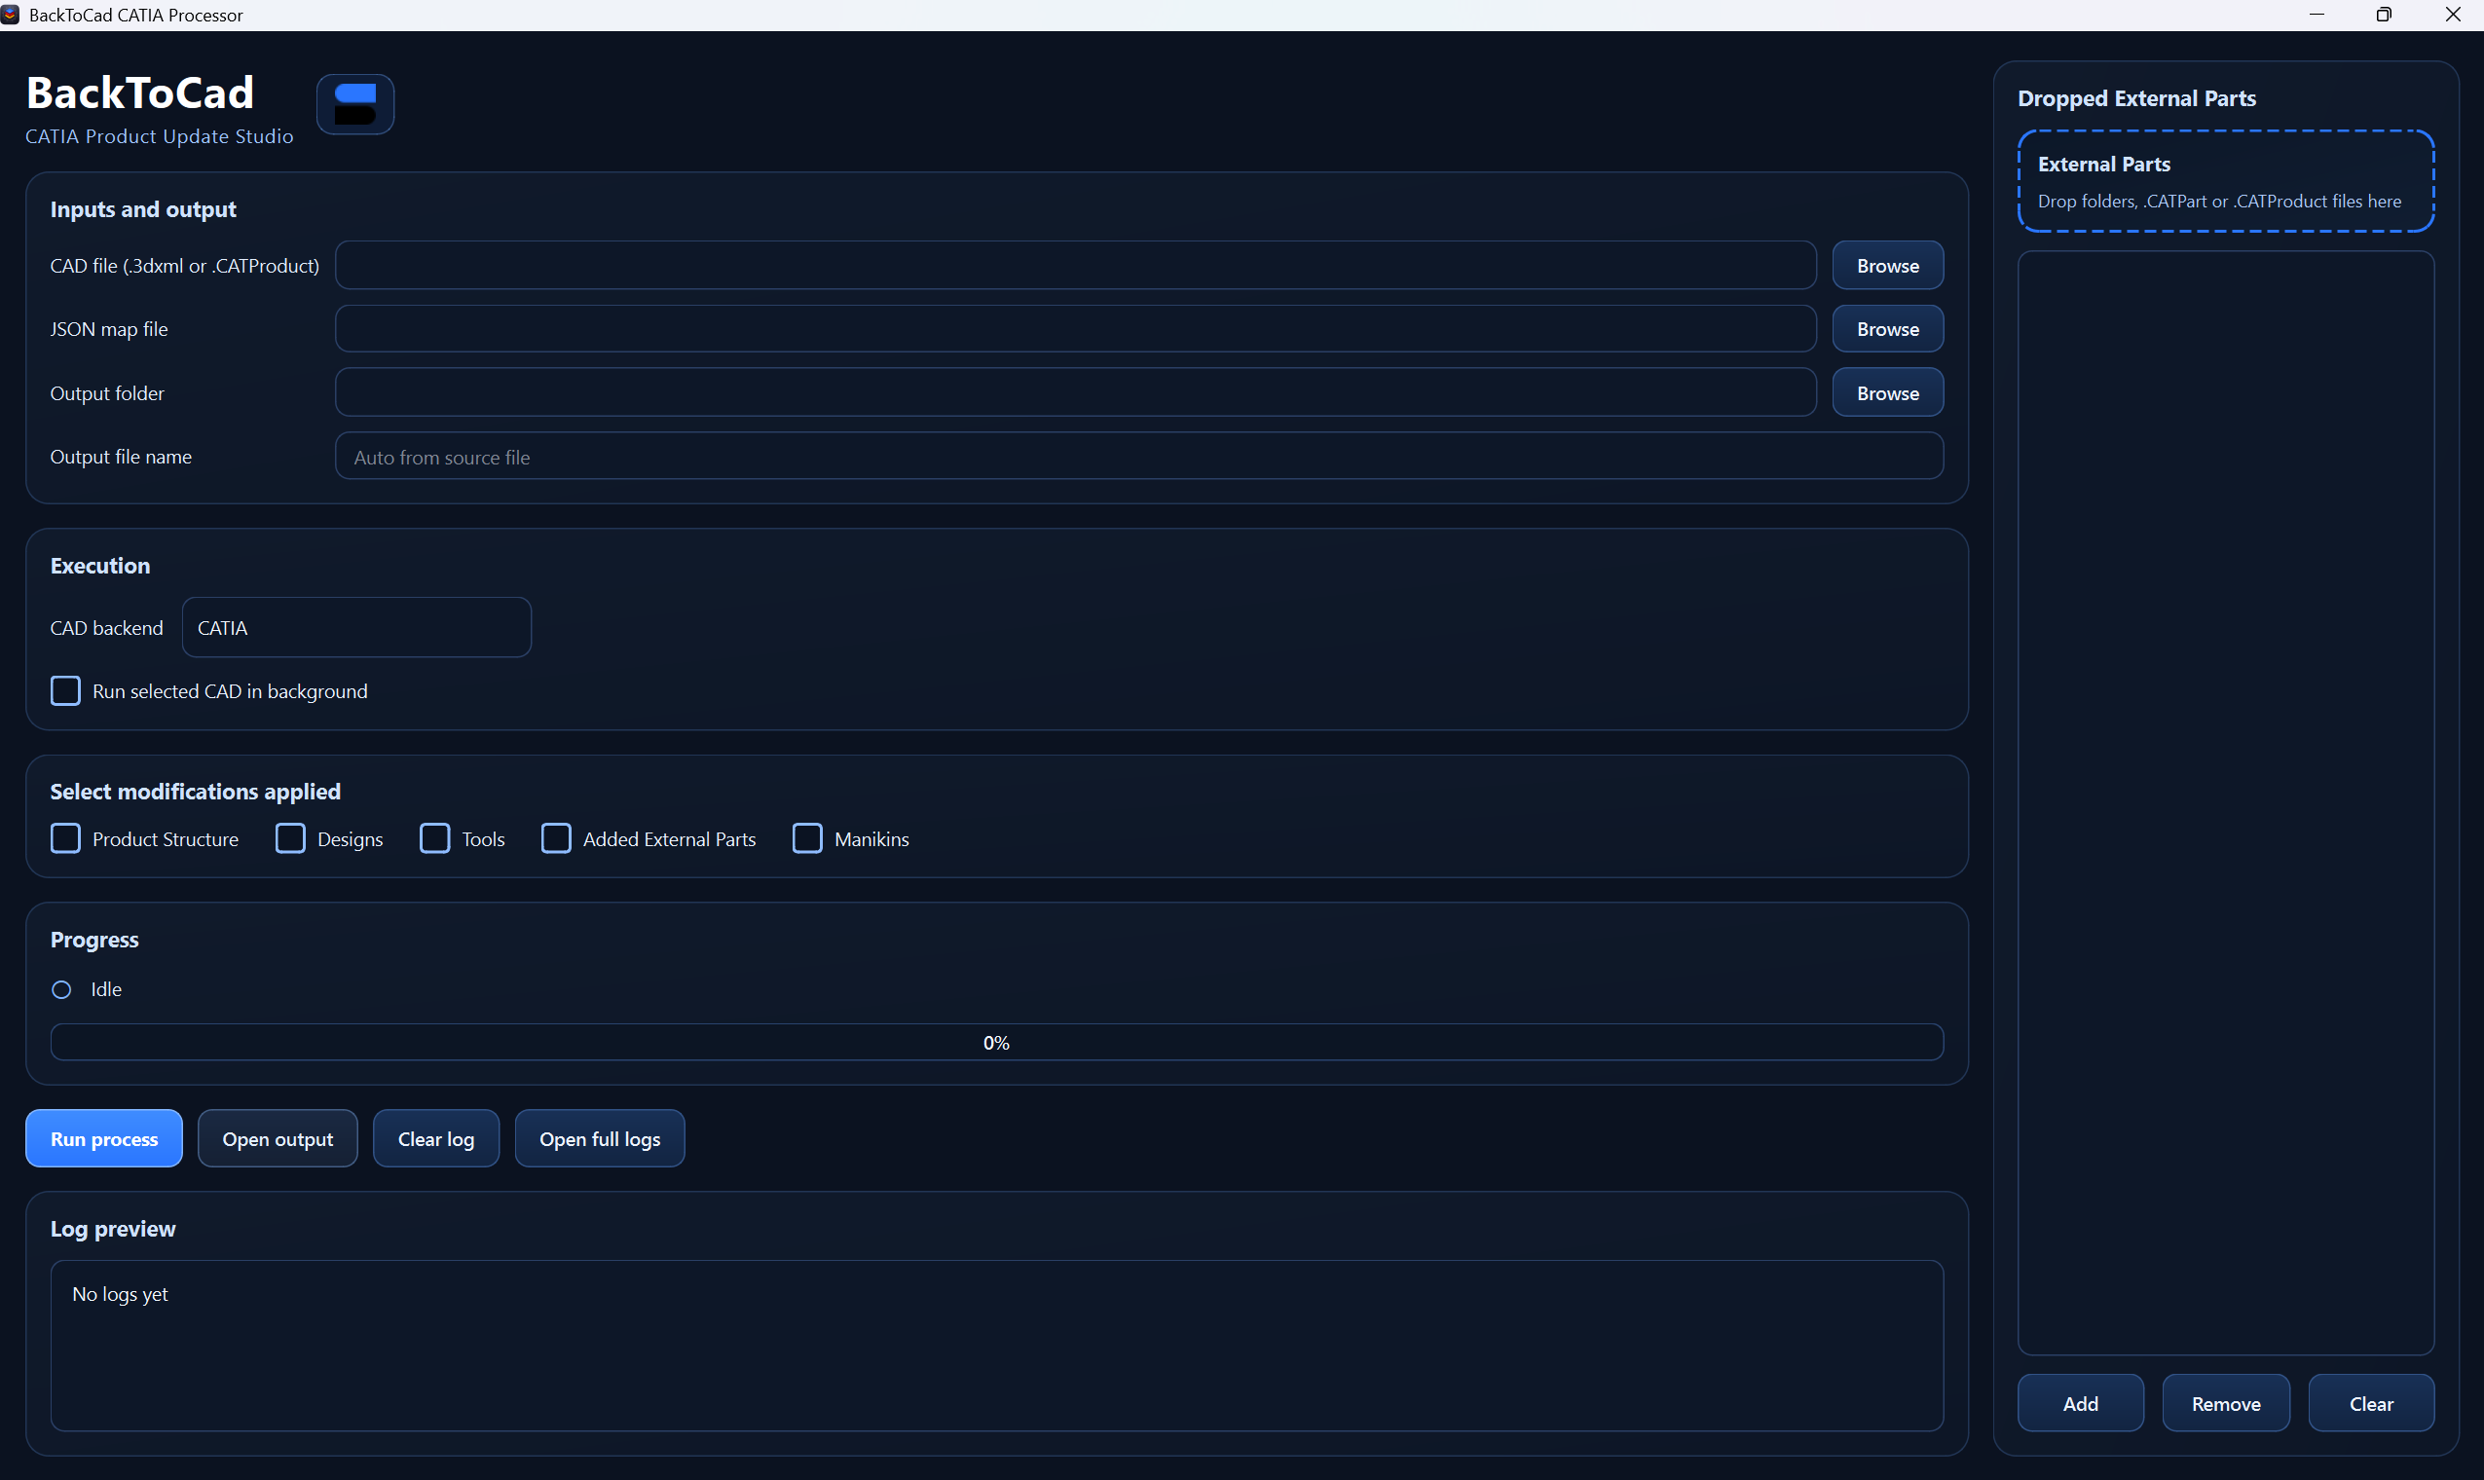Add an external part
The image size is (2484, 1480).
click(2080, 1403)
